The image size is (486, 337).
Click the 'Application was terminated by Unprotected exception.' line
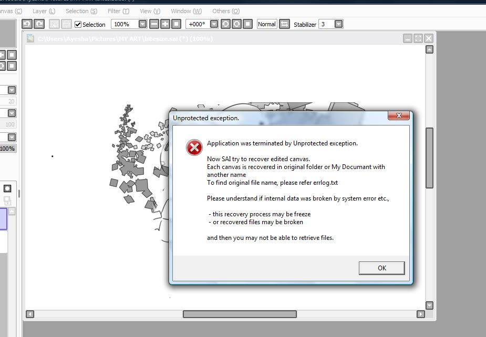click(282, 143)
